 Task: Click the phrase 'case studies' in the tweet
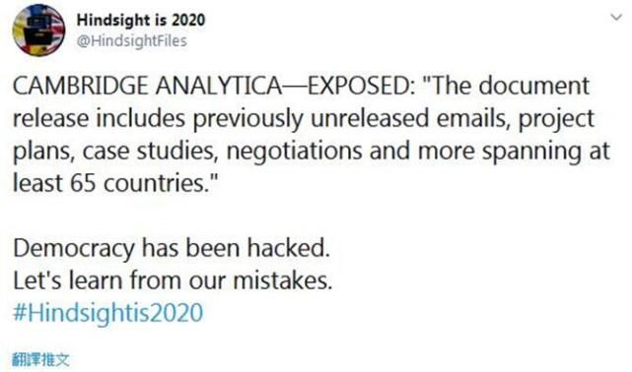click(150, 152)
